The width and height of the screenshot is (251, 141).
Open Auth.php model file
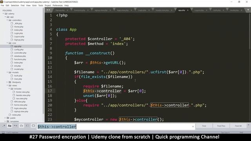tap(18, 76)
